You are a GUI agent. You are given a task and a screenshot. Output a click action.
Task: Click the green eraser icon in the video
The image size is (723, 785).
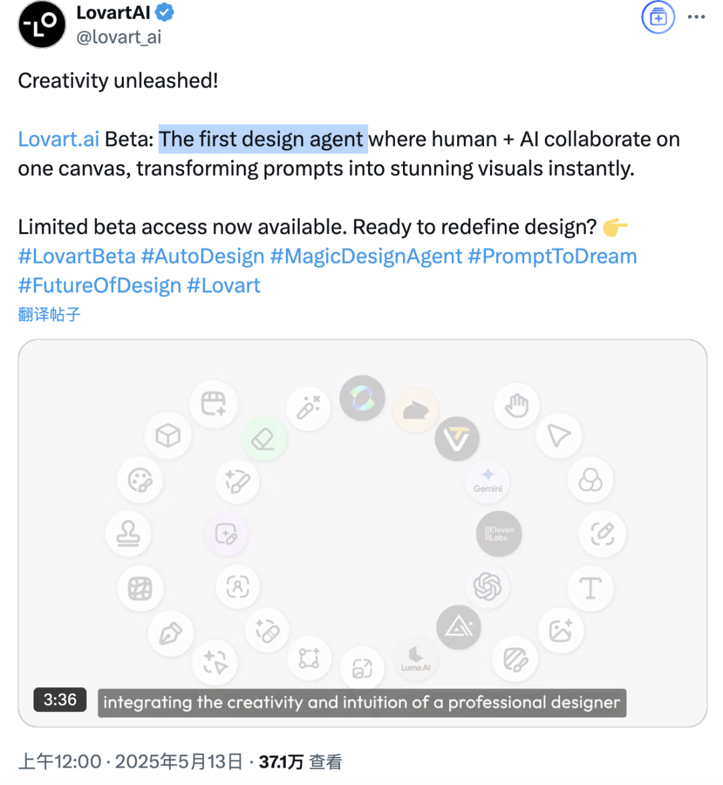point(264,439)
